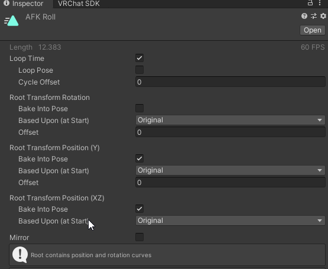Toggle the Mirror checkbox

pyautogui.click(x=139, y=237)
